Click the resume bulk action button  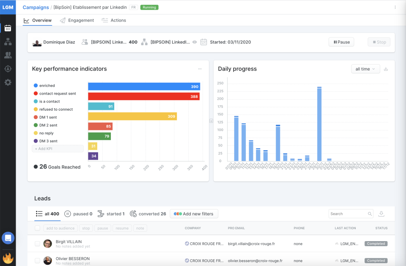click(122, 228)
